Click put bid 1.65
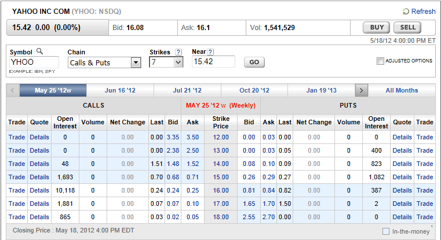Screen dimensions: 441x240 249,204
